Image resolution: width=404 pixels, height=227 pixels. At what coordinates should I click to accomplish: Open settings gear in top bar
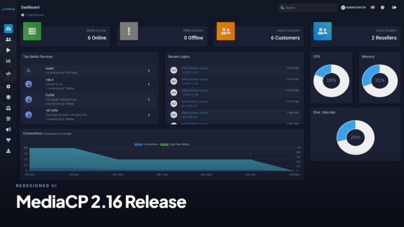(382, 7)
